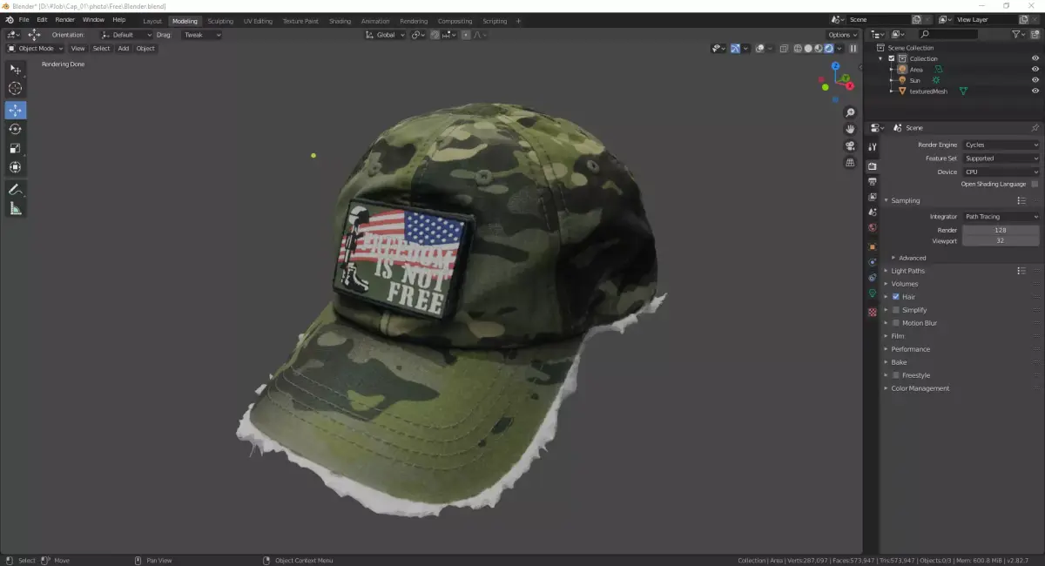Expand the Light Paths panel
This screenshot has height=566, width=1045.
[x=908, y=271]
